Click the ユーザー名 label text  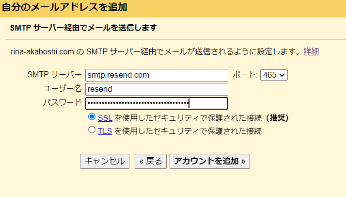(x=63, y=89)
